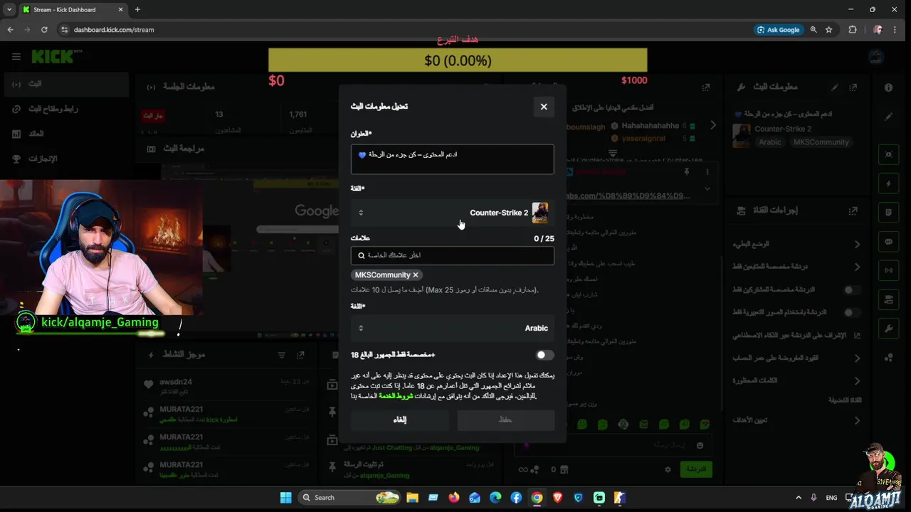
Task: Click the Ask Google button in address bar
Action: pos(778,30)
